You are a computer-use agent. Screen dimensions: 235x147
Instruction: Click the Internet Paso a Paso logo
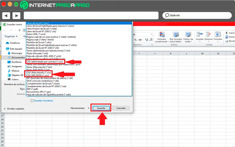[x=55, y=5]
